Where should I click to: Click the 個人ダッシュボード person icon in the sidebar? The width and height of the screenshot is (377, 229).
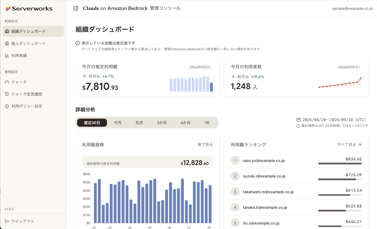7,44
